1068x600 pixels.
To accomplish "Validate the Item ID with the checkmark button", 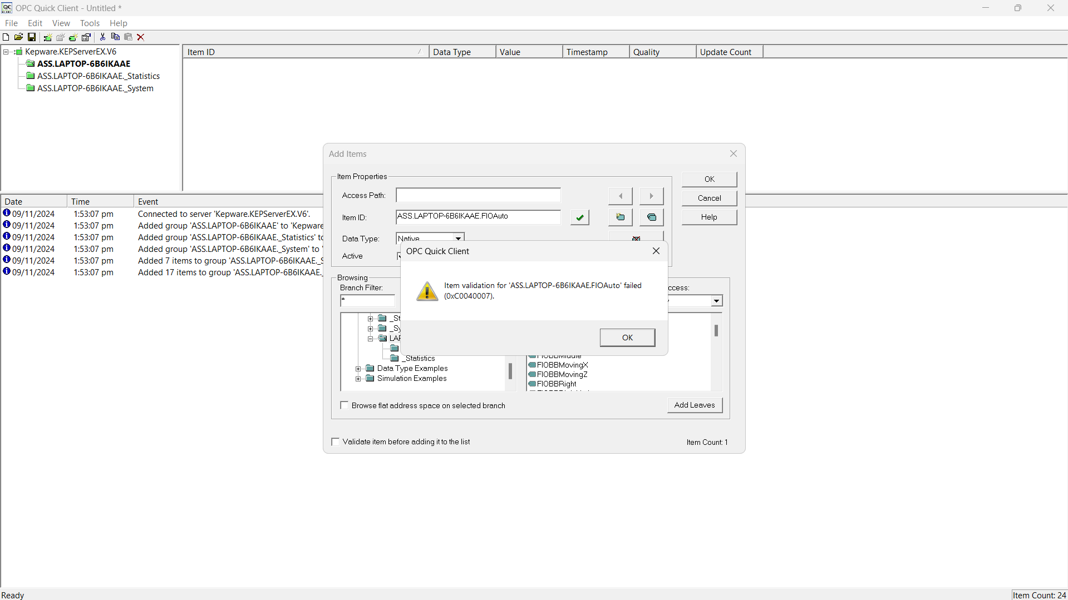I will [579, 217].
